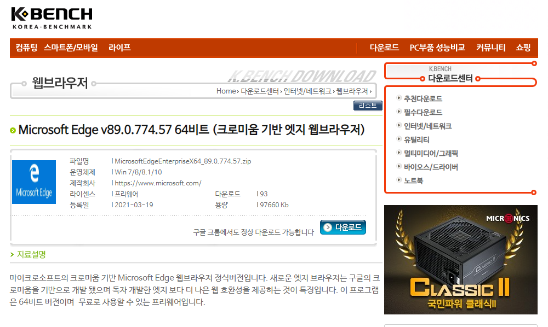Click the 다운로드센터 breadcrumb link

click(x=260, y=91)
